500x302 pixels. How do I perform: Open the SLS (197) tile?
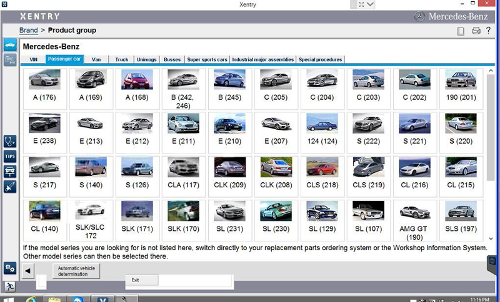(461, 220)
